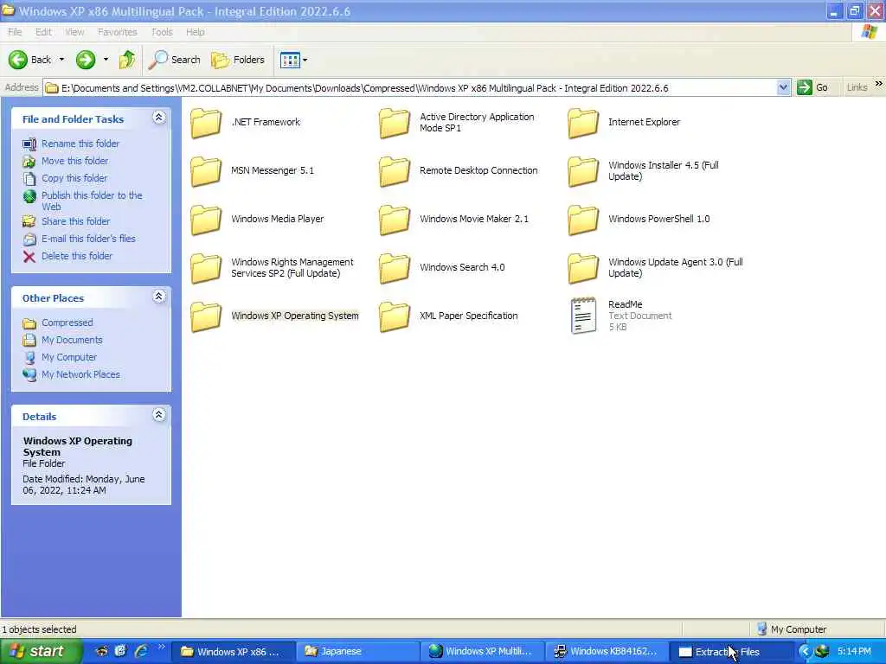
Task: Open the File menu
Action: (15, 32)
